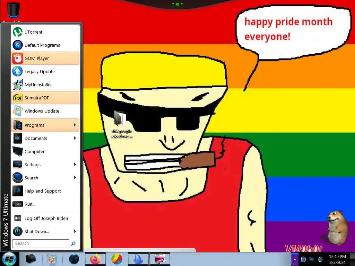Open the Programs submenu

tap(45, 125)
